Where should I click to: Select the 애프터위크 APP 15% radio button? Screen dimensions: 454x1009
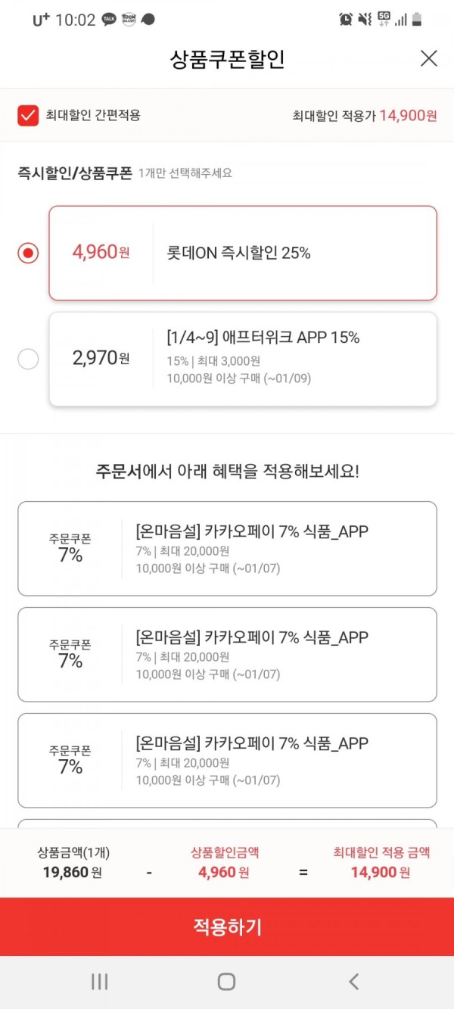[x=28, y=359]
